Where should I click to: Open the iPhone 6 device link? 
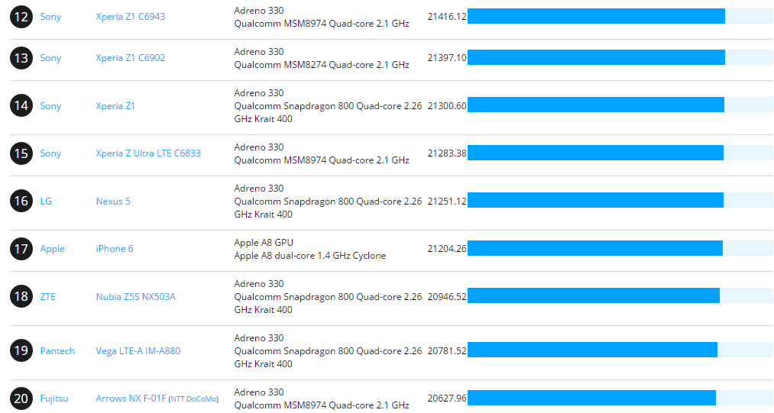pyautogui.click(x=115, y=249)
